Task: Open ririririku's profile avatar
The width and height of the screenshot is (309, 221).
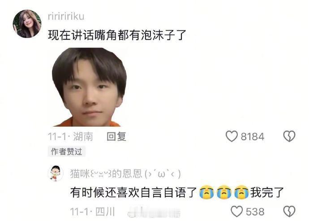Action: [x=27, y=24]
